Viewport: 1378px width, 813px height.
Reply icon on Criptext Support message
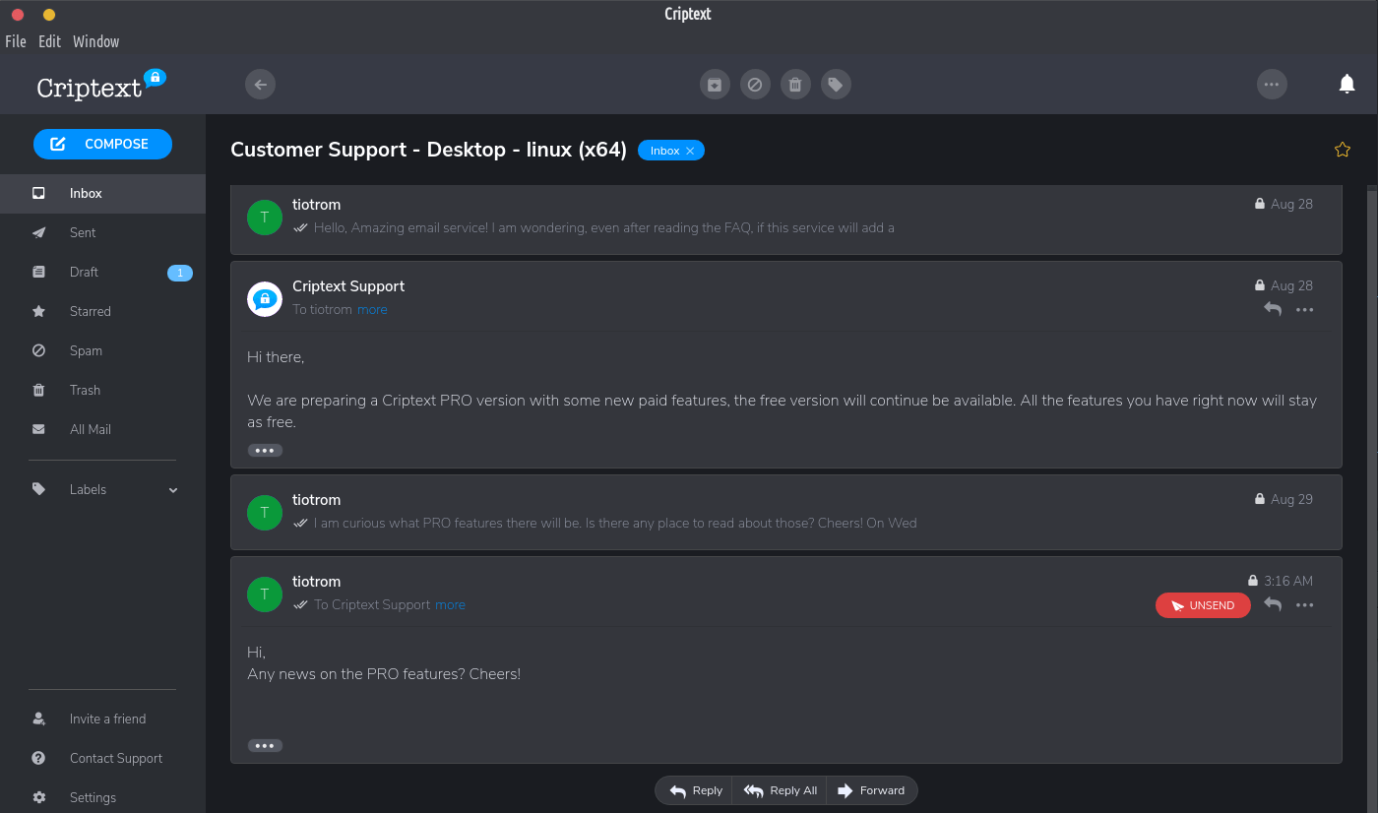click(x=1273, y=309)
